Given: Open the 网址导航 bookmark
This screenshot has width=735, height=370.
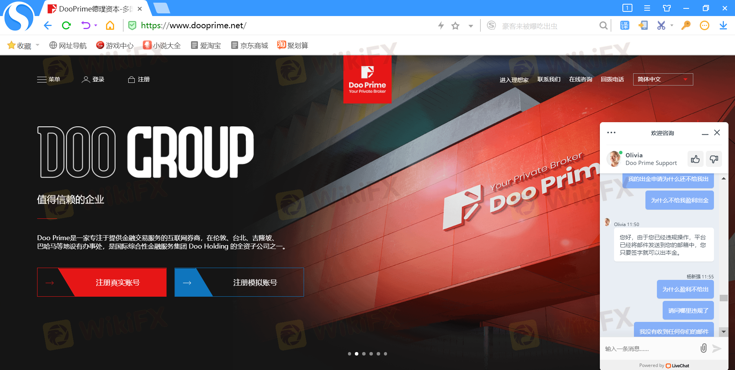Looking at the screenshot, I should (68, 45).
